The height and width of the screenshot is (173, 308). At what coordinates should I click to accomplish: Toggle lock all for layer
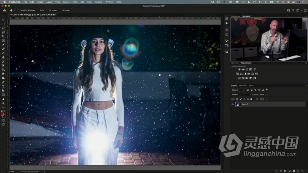tap(251, 99)
